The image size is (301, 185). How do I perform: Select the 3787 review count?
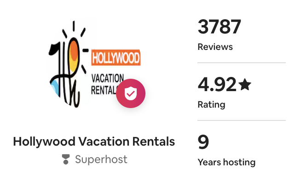[x=219, y=27]
